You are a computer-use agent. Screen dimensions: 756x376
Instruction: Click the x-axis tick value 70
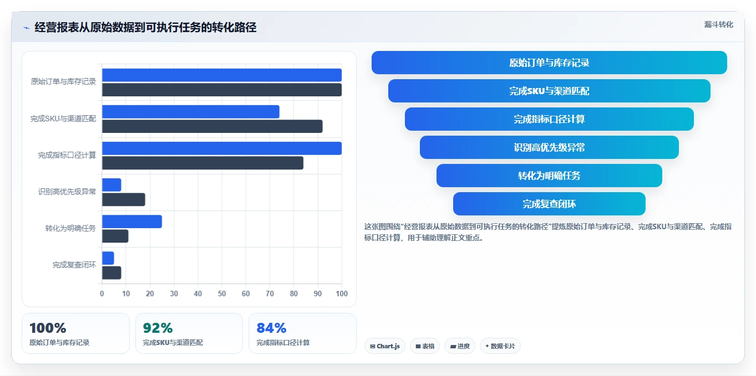[x=270, y=293]
